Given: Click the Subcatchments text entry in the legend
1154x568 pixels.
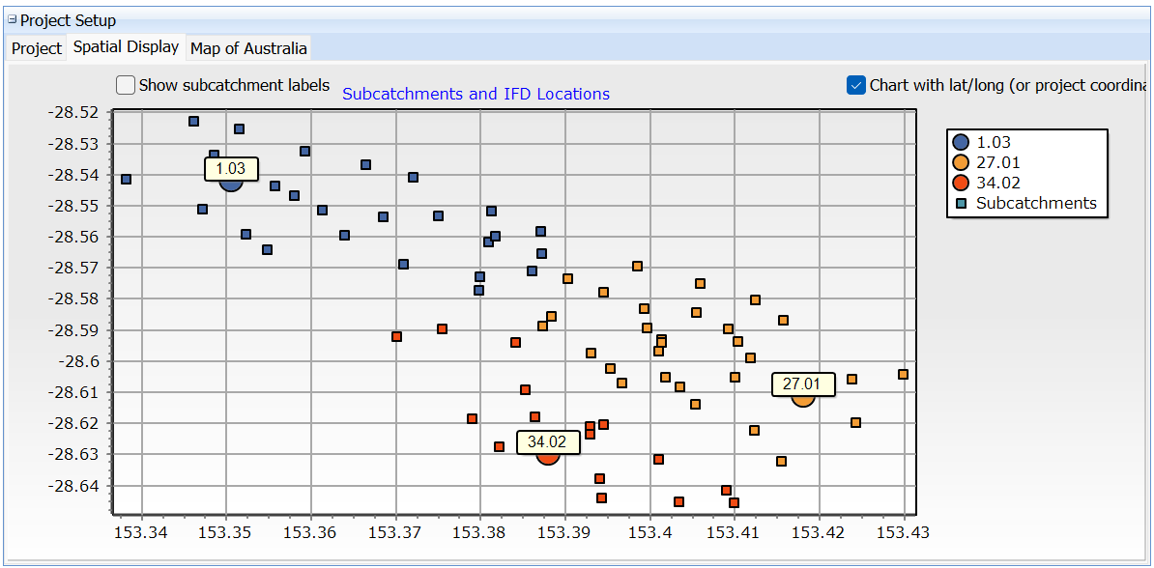Looking at the screenshot, I should coord(1039,203).
